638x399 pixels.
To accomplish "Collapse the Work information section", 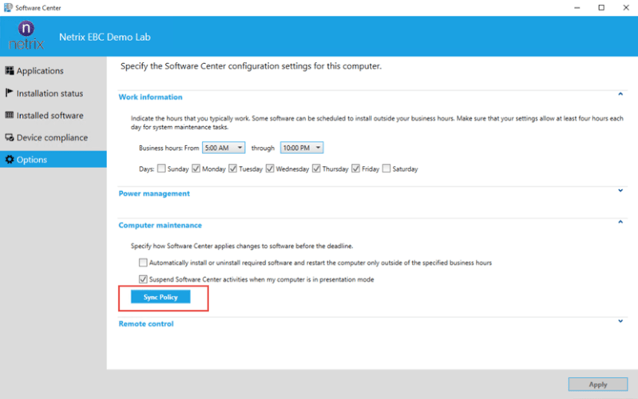I will pyautogui.click(x=620, y=94).
